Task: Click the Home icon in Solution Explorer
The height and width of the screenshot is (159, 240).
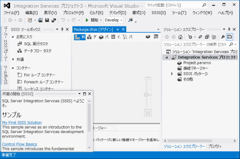Action: tap(180, 37)
